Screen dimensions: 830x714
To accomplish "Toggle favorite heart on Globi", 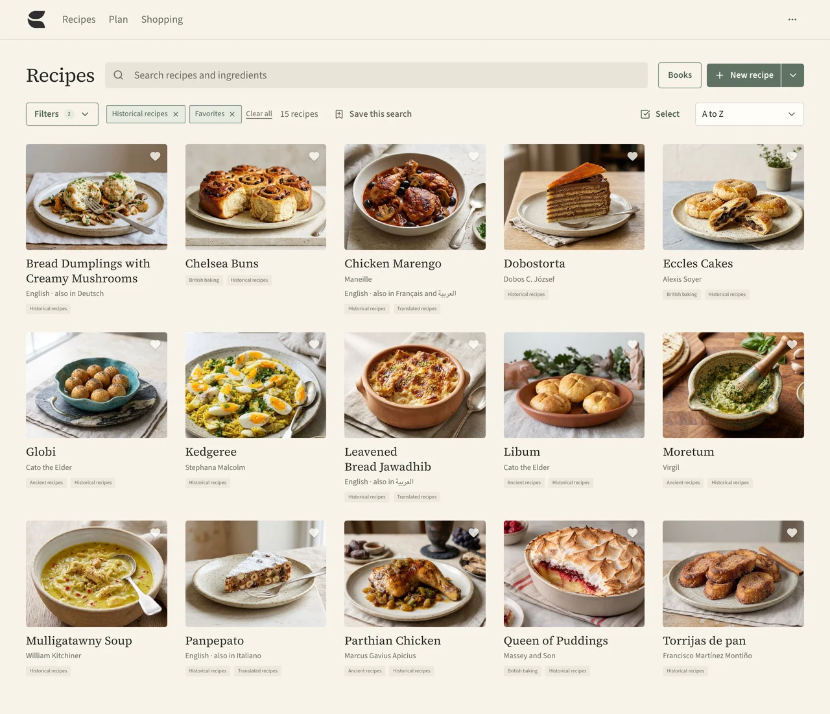I will pyautogui.click(x=155, y=345).
